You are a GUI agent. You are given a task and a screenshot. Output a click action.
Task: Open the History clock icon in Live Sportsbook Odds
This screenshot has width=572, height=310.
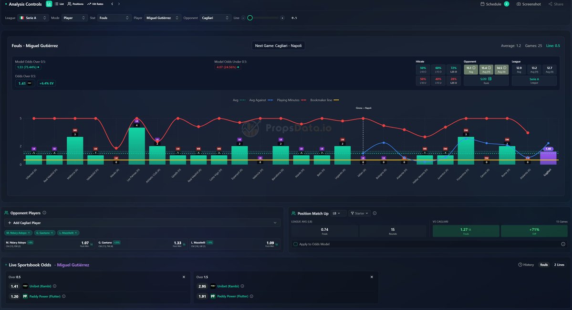[520, 265]
